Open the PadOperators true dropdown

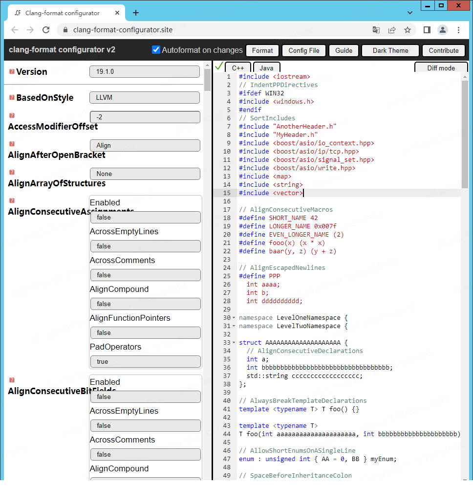click(146, 361)
